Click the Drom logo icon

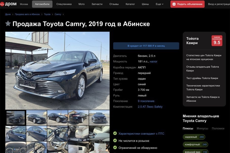(x=2, y=4)
